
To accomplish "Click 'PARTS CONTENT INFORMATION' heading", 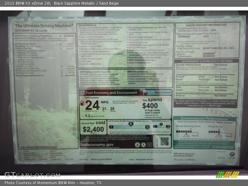I will click(x=206, y=25).
